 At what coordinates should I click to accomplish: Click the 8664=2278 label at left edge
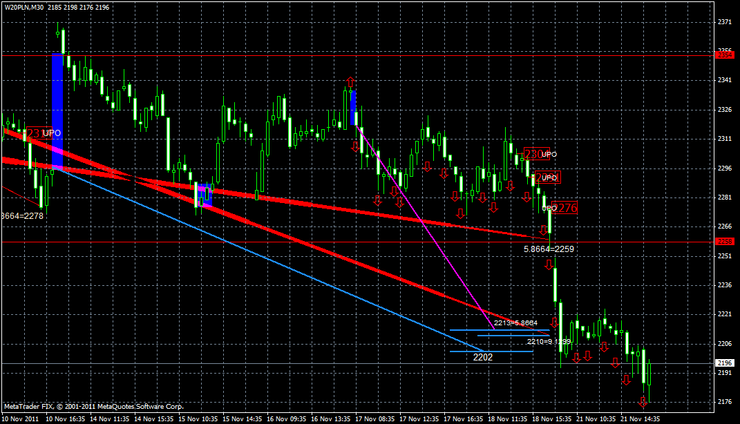[x=22, y=216]
